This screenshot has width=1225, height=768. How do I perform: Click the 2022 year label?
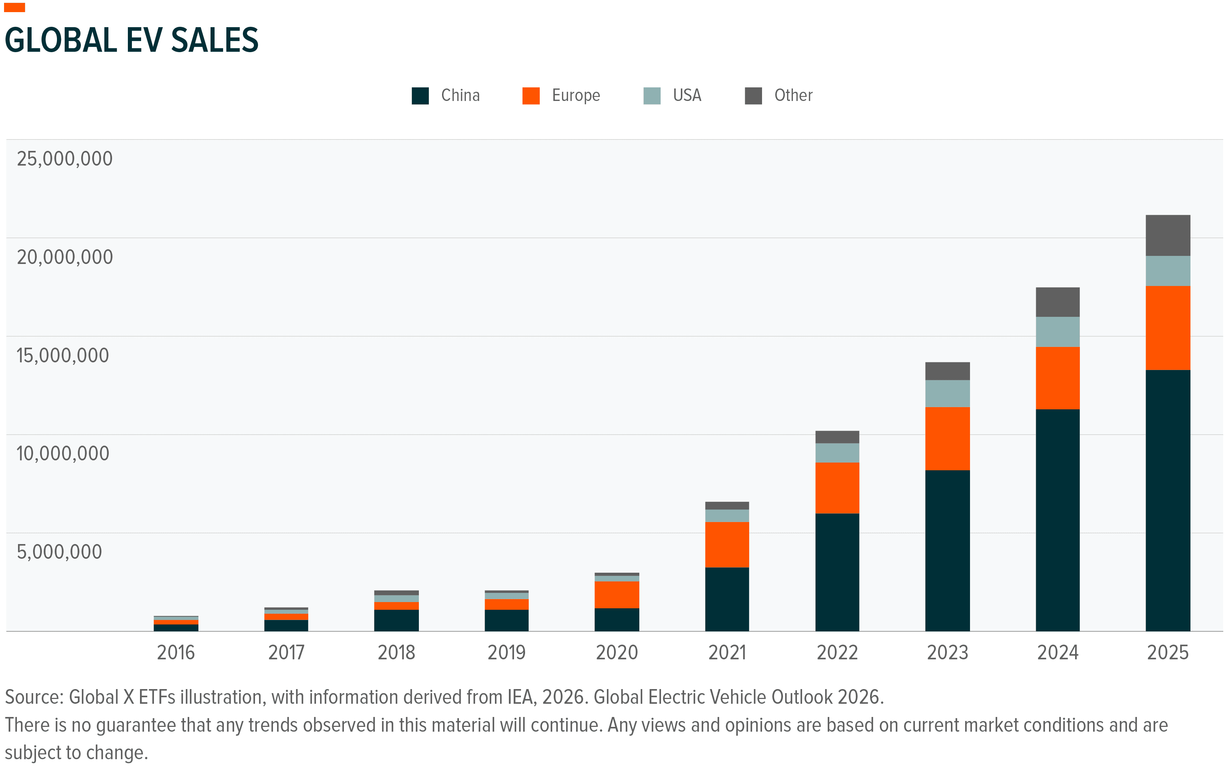(837, 653)
